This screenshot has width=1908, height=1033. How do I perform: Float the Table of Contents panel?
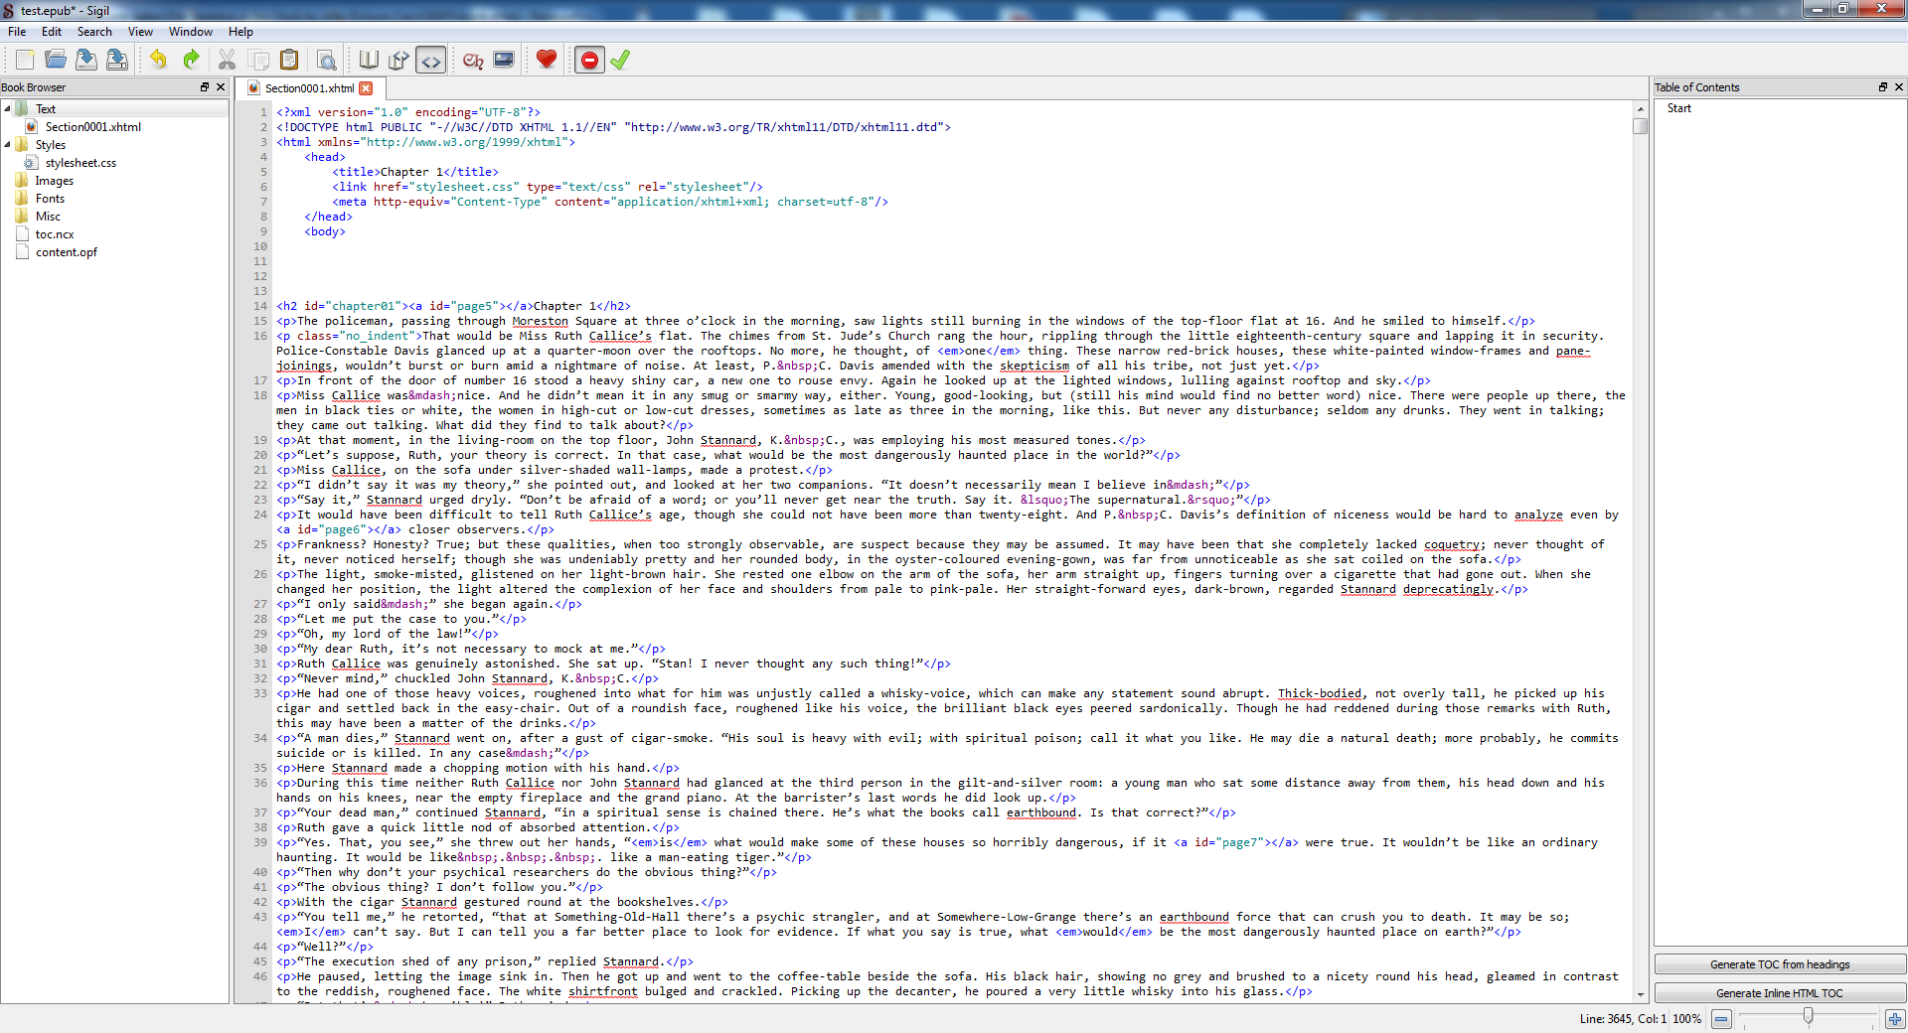click(1882, 87)
